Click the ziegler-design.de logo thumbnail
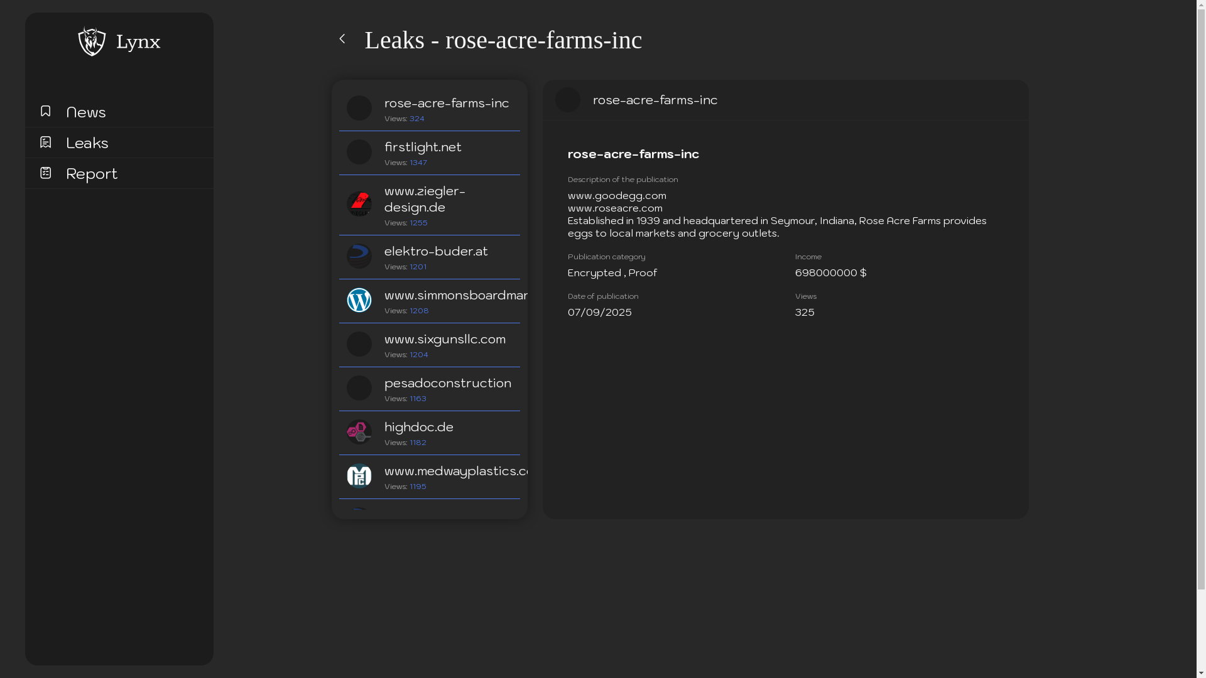Image resolution: width=1206 pixels, height=678 pixels. click(x=359, y=204)
